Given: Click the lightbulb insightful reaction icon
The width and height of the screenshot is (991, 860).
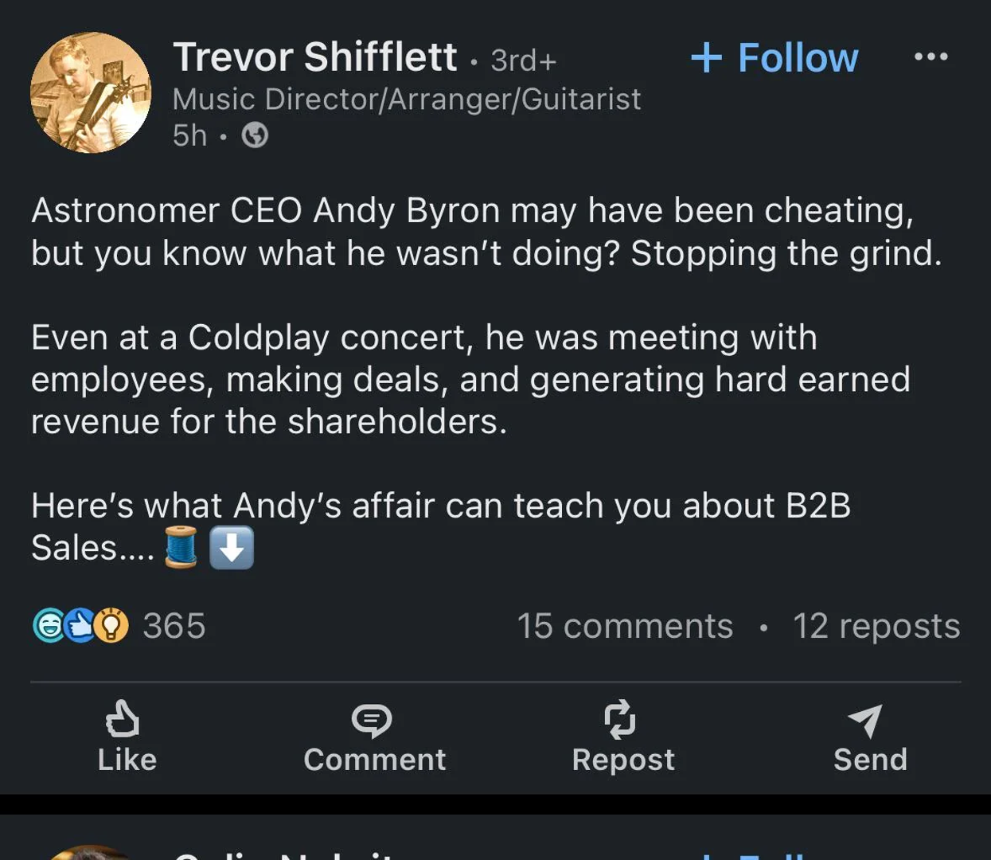Looking at the screenshot, I should [112, 625].
